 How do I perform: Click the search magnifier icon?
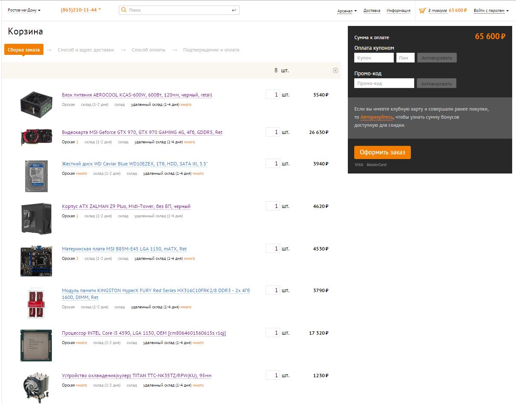pyautogui.click(x=123, y=10)
